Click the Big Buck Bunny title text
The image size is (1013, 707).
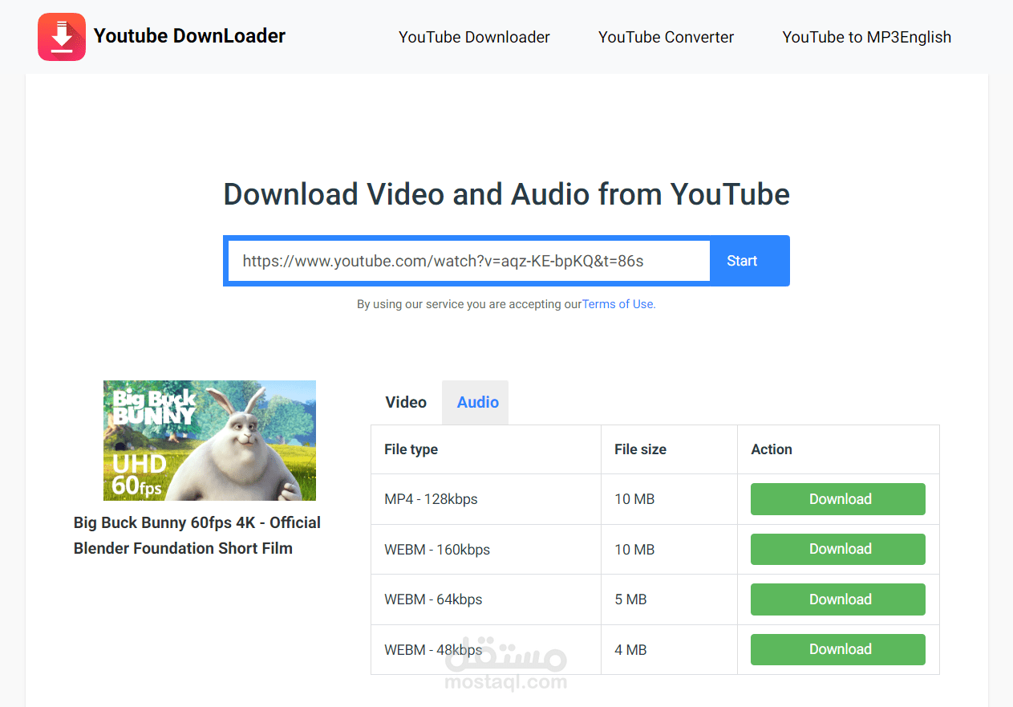[x=197, y=535]
